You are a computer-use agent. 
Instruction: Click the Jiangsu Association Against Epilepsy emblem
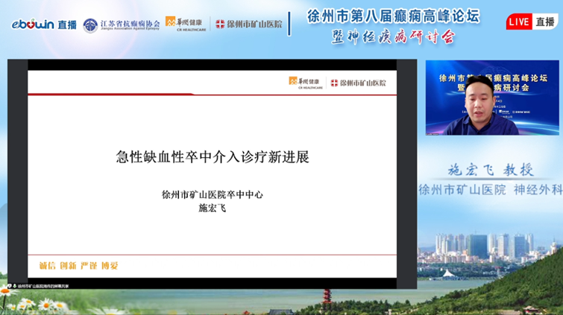pos(91,25)
